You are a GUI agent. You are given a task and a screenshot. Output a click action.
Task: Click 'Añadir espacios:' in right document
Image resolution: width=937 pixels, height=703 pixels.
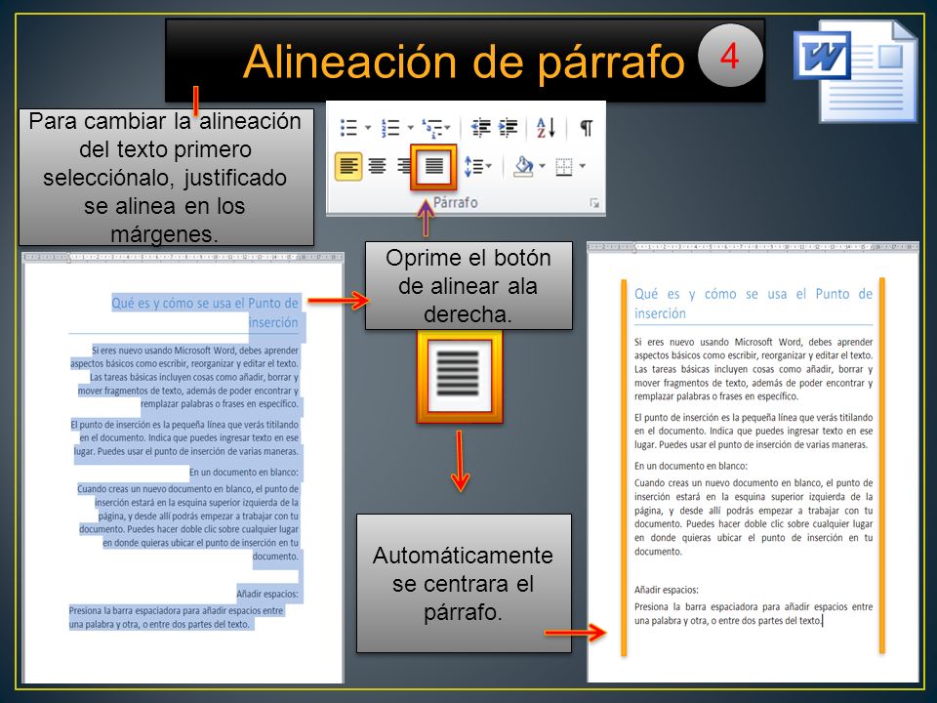[667, 590]
